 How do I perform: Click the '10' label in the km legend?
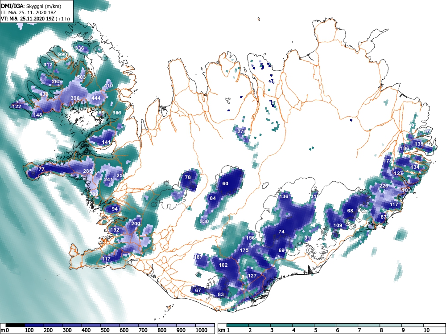[426, 330]
